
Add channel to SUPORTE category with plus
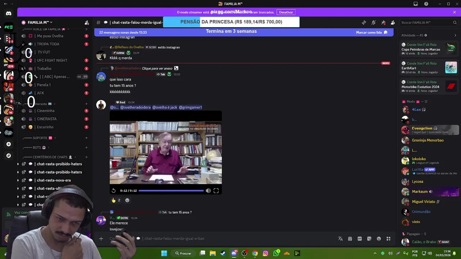[x=86, y=138]
